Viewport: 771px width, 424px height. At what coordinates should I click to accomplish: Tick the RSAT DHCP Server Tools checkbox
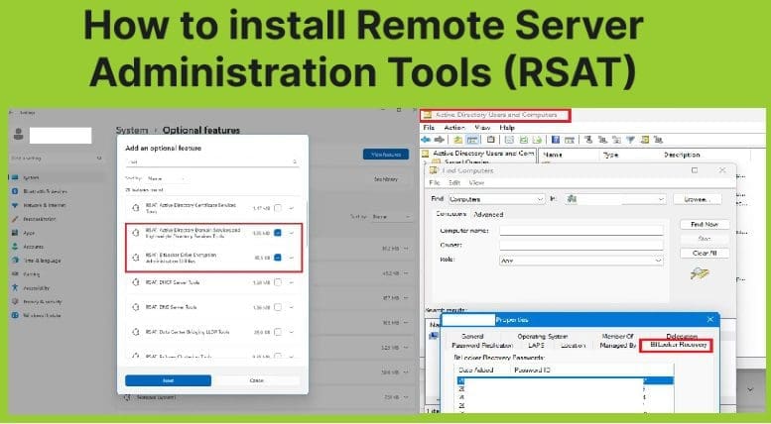tap(279, 282)
